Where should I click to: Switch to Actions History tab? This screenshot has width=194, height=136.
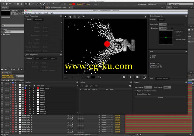click(162, 78)
